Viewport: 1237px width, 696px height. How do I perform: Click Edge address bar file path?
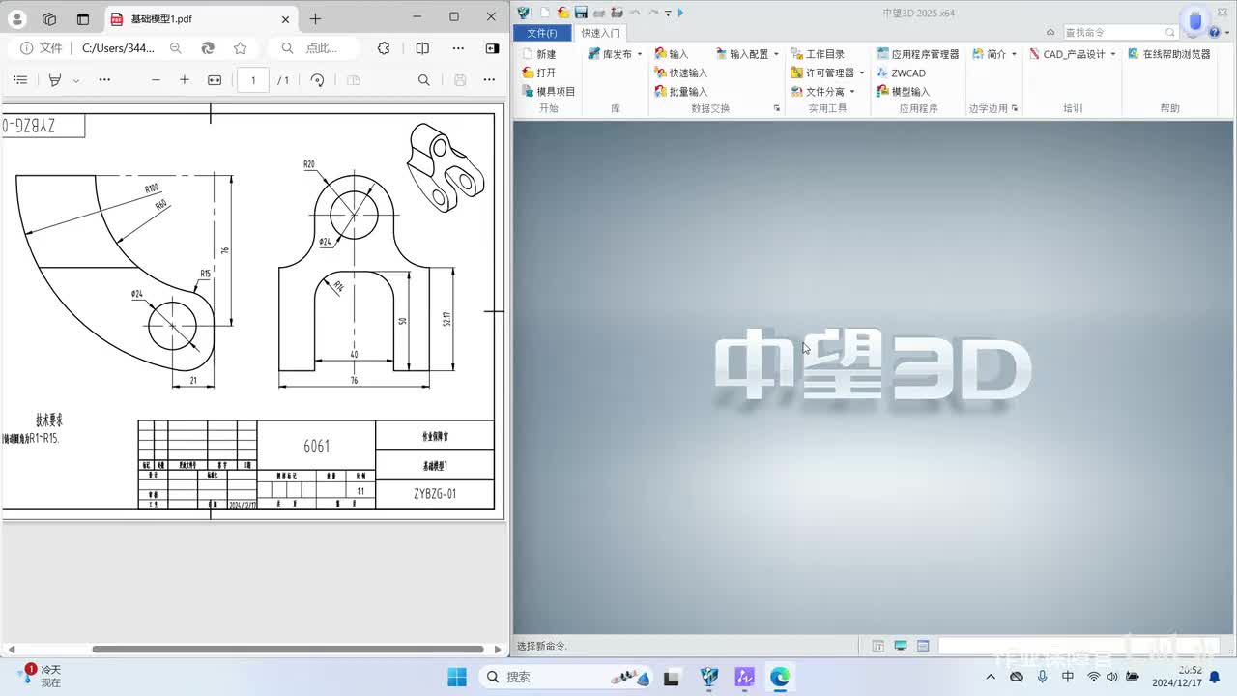click(117, 48)
